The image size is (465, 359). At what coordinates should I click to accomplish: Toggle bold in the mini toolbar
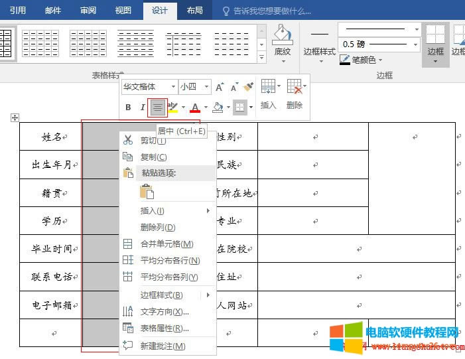(x=128, y=107)
